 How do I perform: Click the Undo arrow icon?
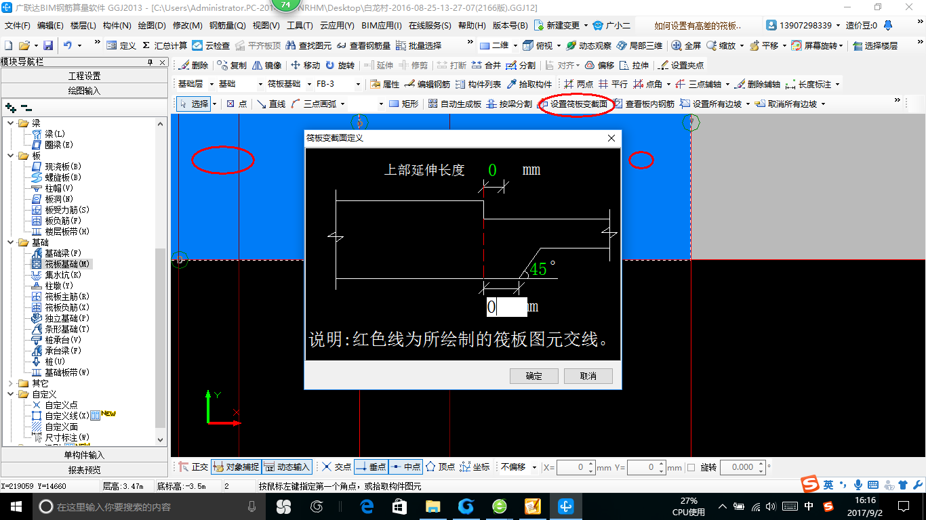pyautogui.click(x=68, y=45)
